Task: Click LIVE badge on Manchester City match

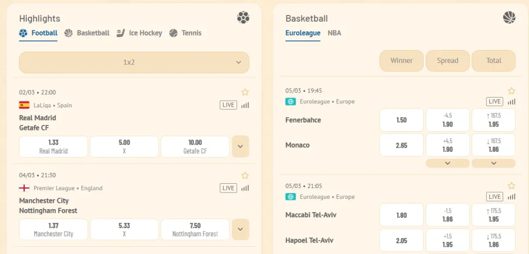Action: tap(228, 188)
